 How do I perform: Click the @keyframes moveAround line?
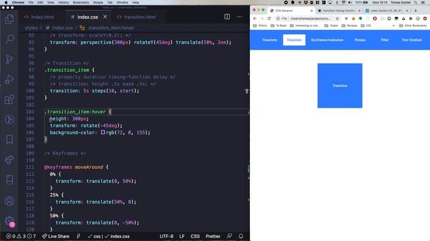76,167
